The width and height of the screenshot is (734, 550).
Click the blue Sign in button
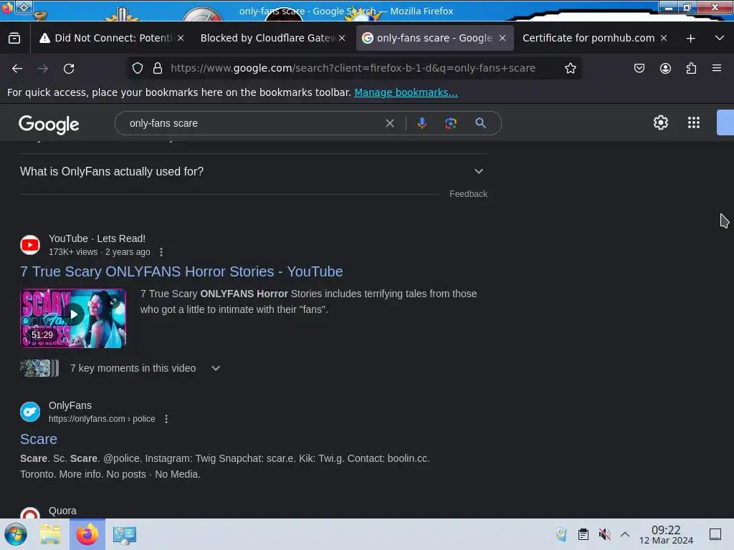725,122
